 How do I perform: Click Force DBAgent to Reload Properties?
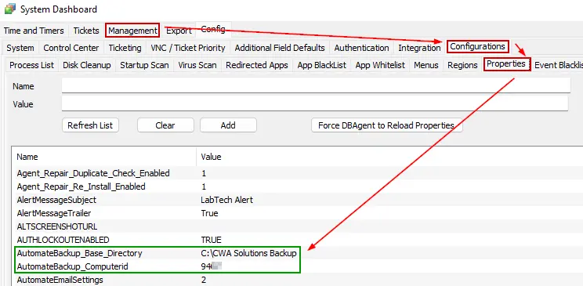[386, 125]
